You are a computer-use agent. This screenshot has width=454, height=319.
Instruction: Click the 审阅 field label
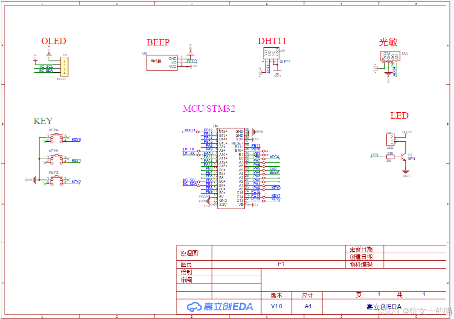tap(186, 280)
